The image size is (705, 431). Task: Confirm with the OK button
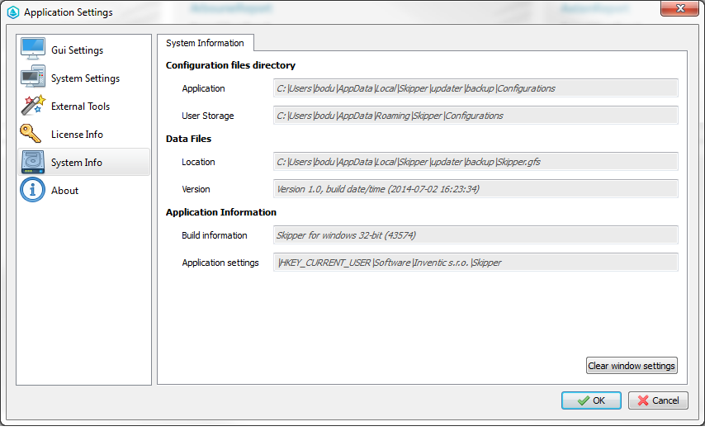coord(591,400)
